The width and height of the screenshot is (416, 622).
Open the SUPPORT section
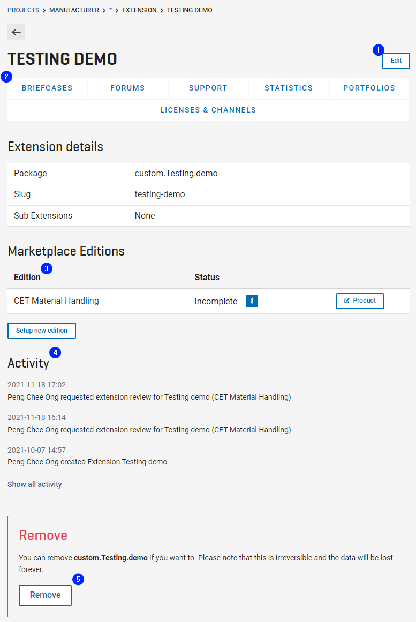coord(208,87)
